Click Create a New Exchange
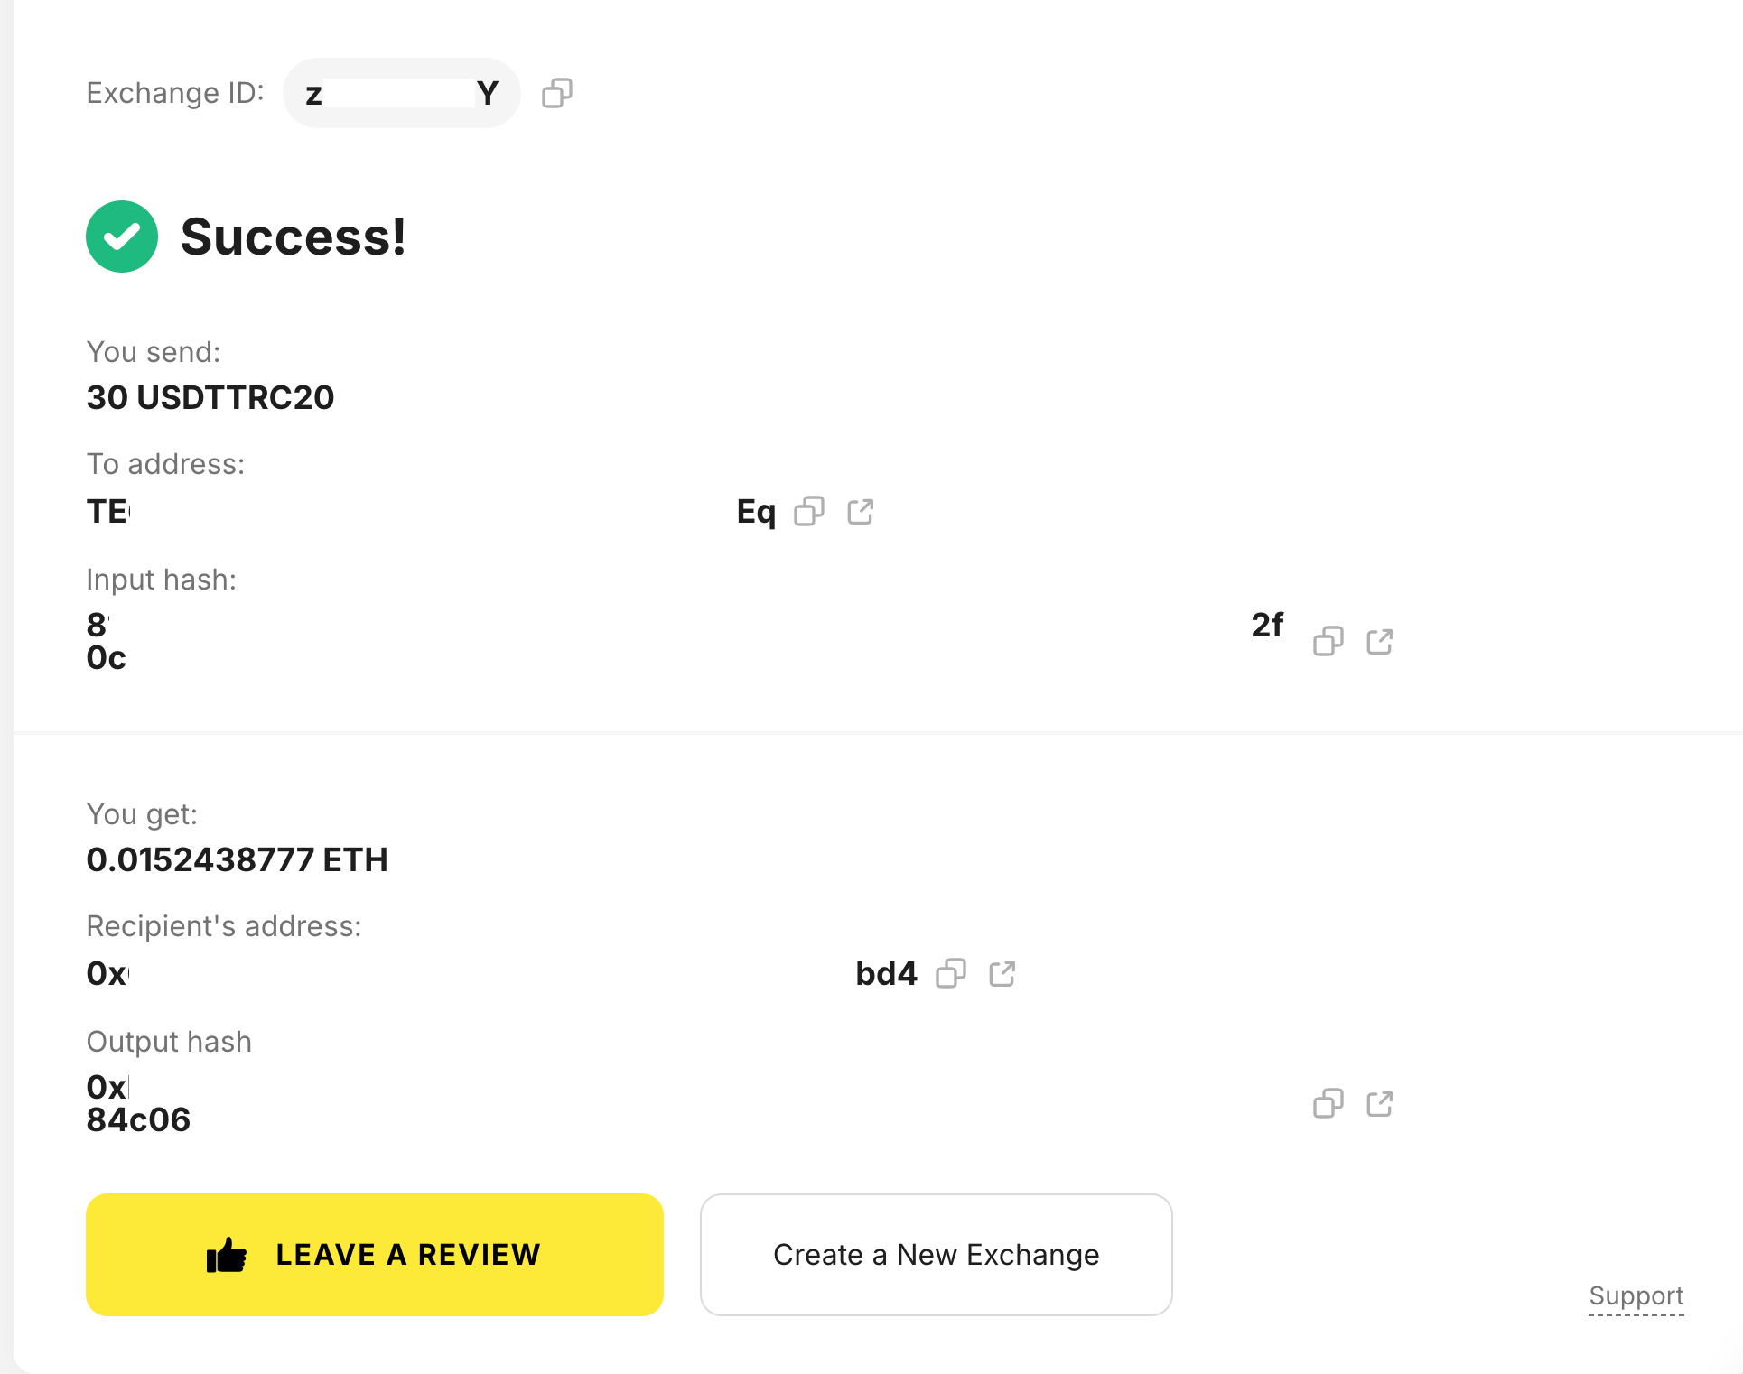Image resolution: width=1743 pixels, height=1374 pixels. point(936,1254)
